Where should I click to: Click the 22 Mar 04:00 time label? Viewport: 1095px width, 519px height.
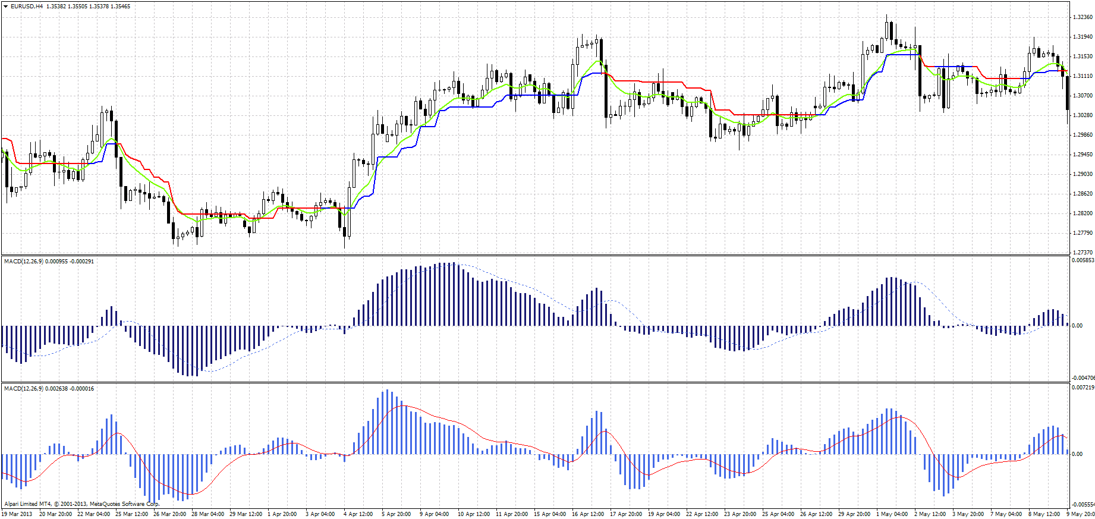(93, 514)
